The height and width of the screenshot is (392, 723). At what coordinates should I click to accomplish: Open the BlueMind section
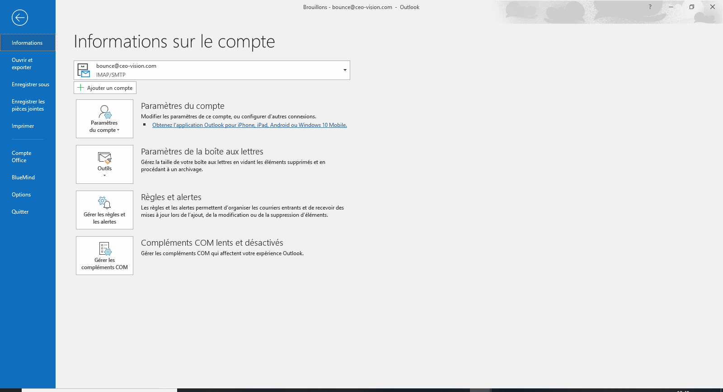(x=23, y=177)
